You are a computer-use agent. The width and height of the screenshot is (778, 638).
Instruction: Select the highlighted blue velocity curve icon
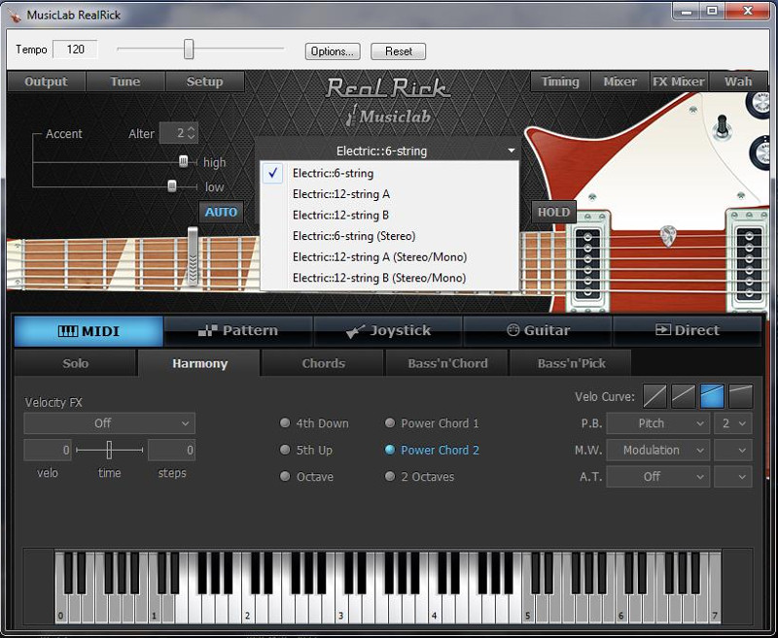712,396
